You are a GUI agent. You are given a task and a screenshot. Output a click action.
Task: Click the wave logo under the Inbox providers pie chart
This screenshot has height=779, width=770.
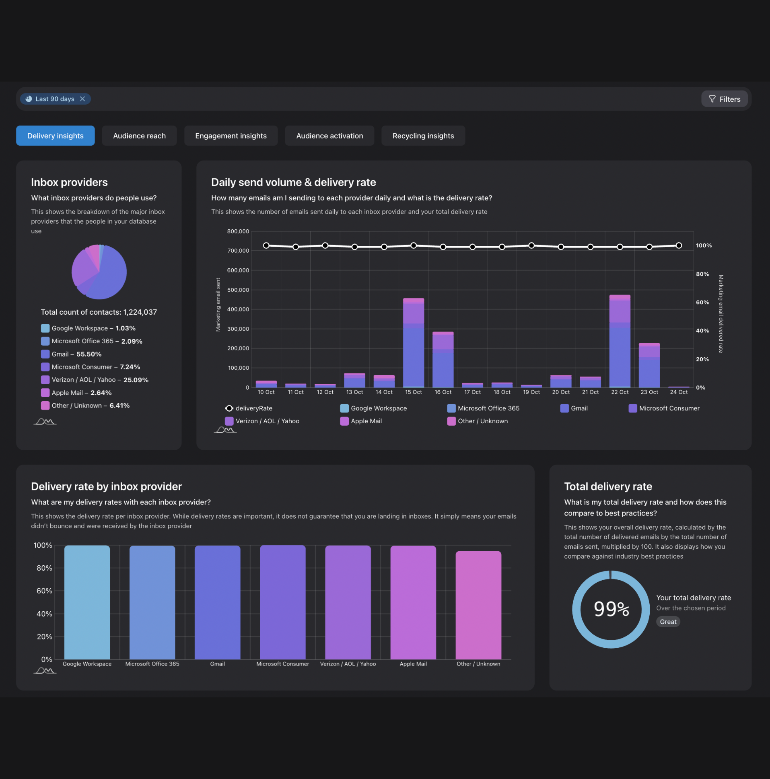(x=44, y=422)
